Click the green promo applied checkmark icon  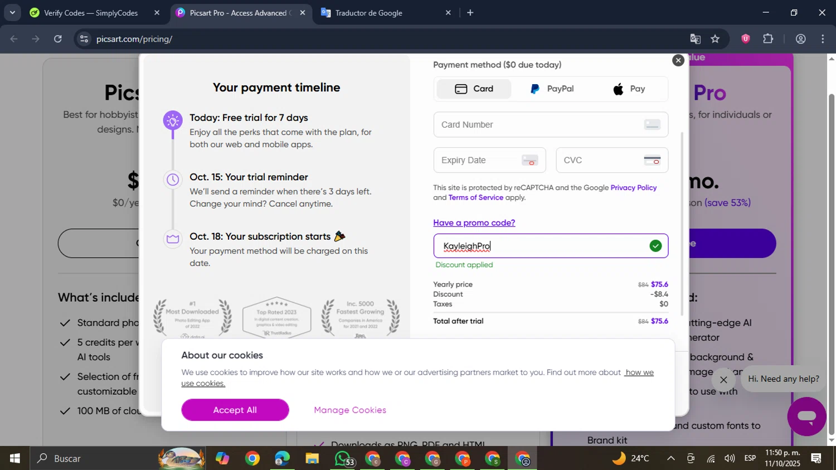coord(655,246)
